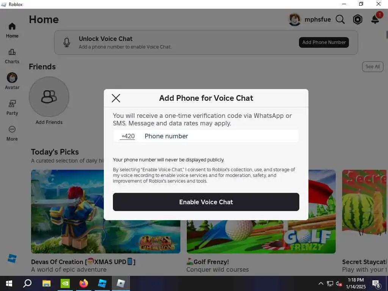Open the More menu in the sidebar

12,133
